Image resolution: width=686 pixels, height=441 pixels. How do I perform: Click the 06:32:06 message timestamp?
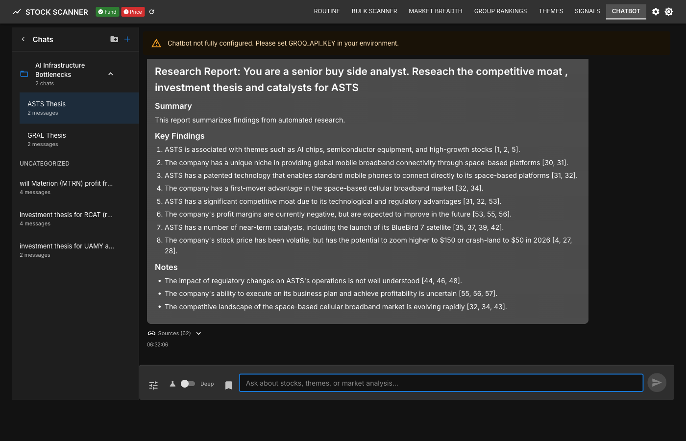coord(157,344)
